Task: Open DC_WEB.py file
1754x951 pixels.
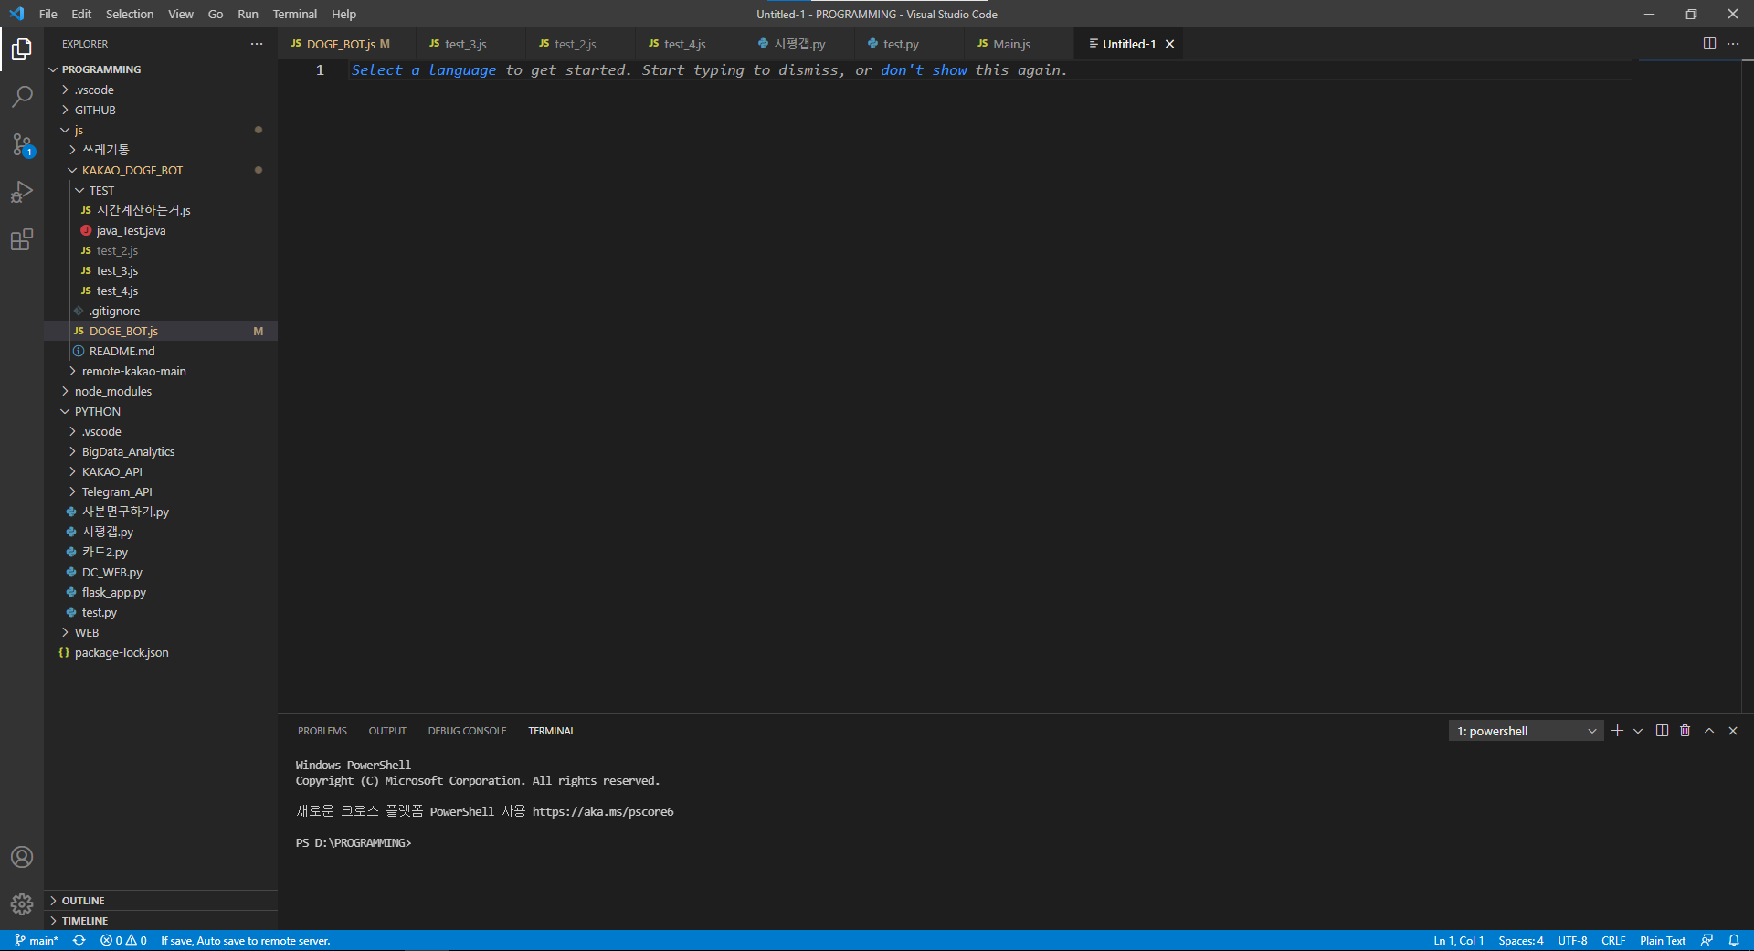Action: 111,572
